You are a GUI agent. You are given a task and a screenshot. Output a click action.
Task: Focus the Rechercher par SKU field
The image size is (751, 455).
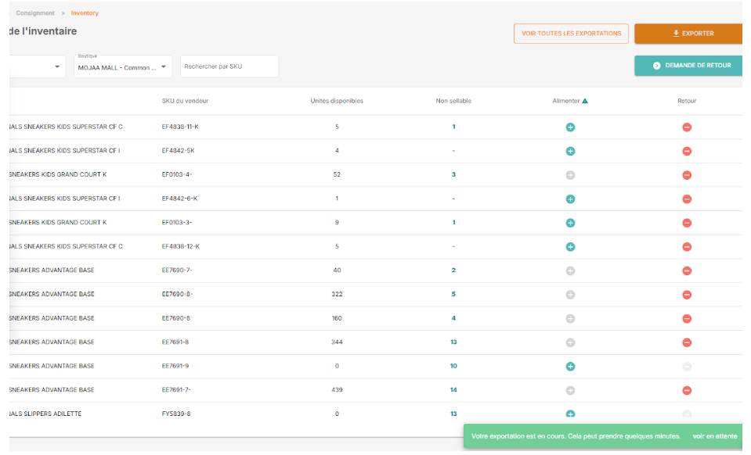[229, 67]
